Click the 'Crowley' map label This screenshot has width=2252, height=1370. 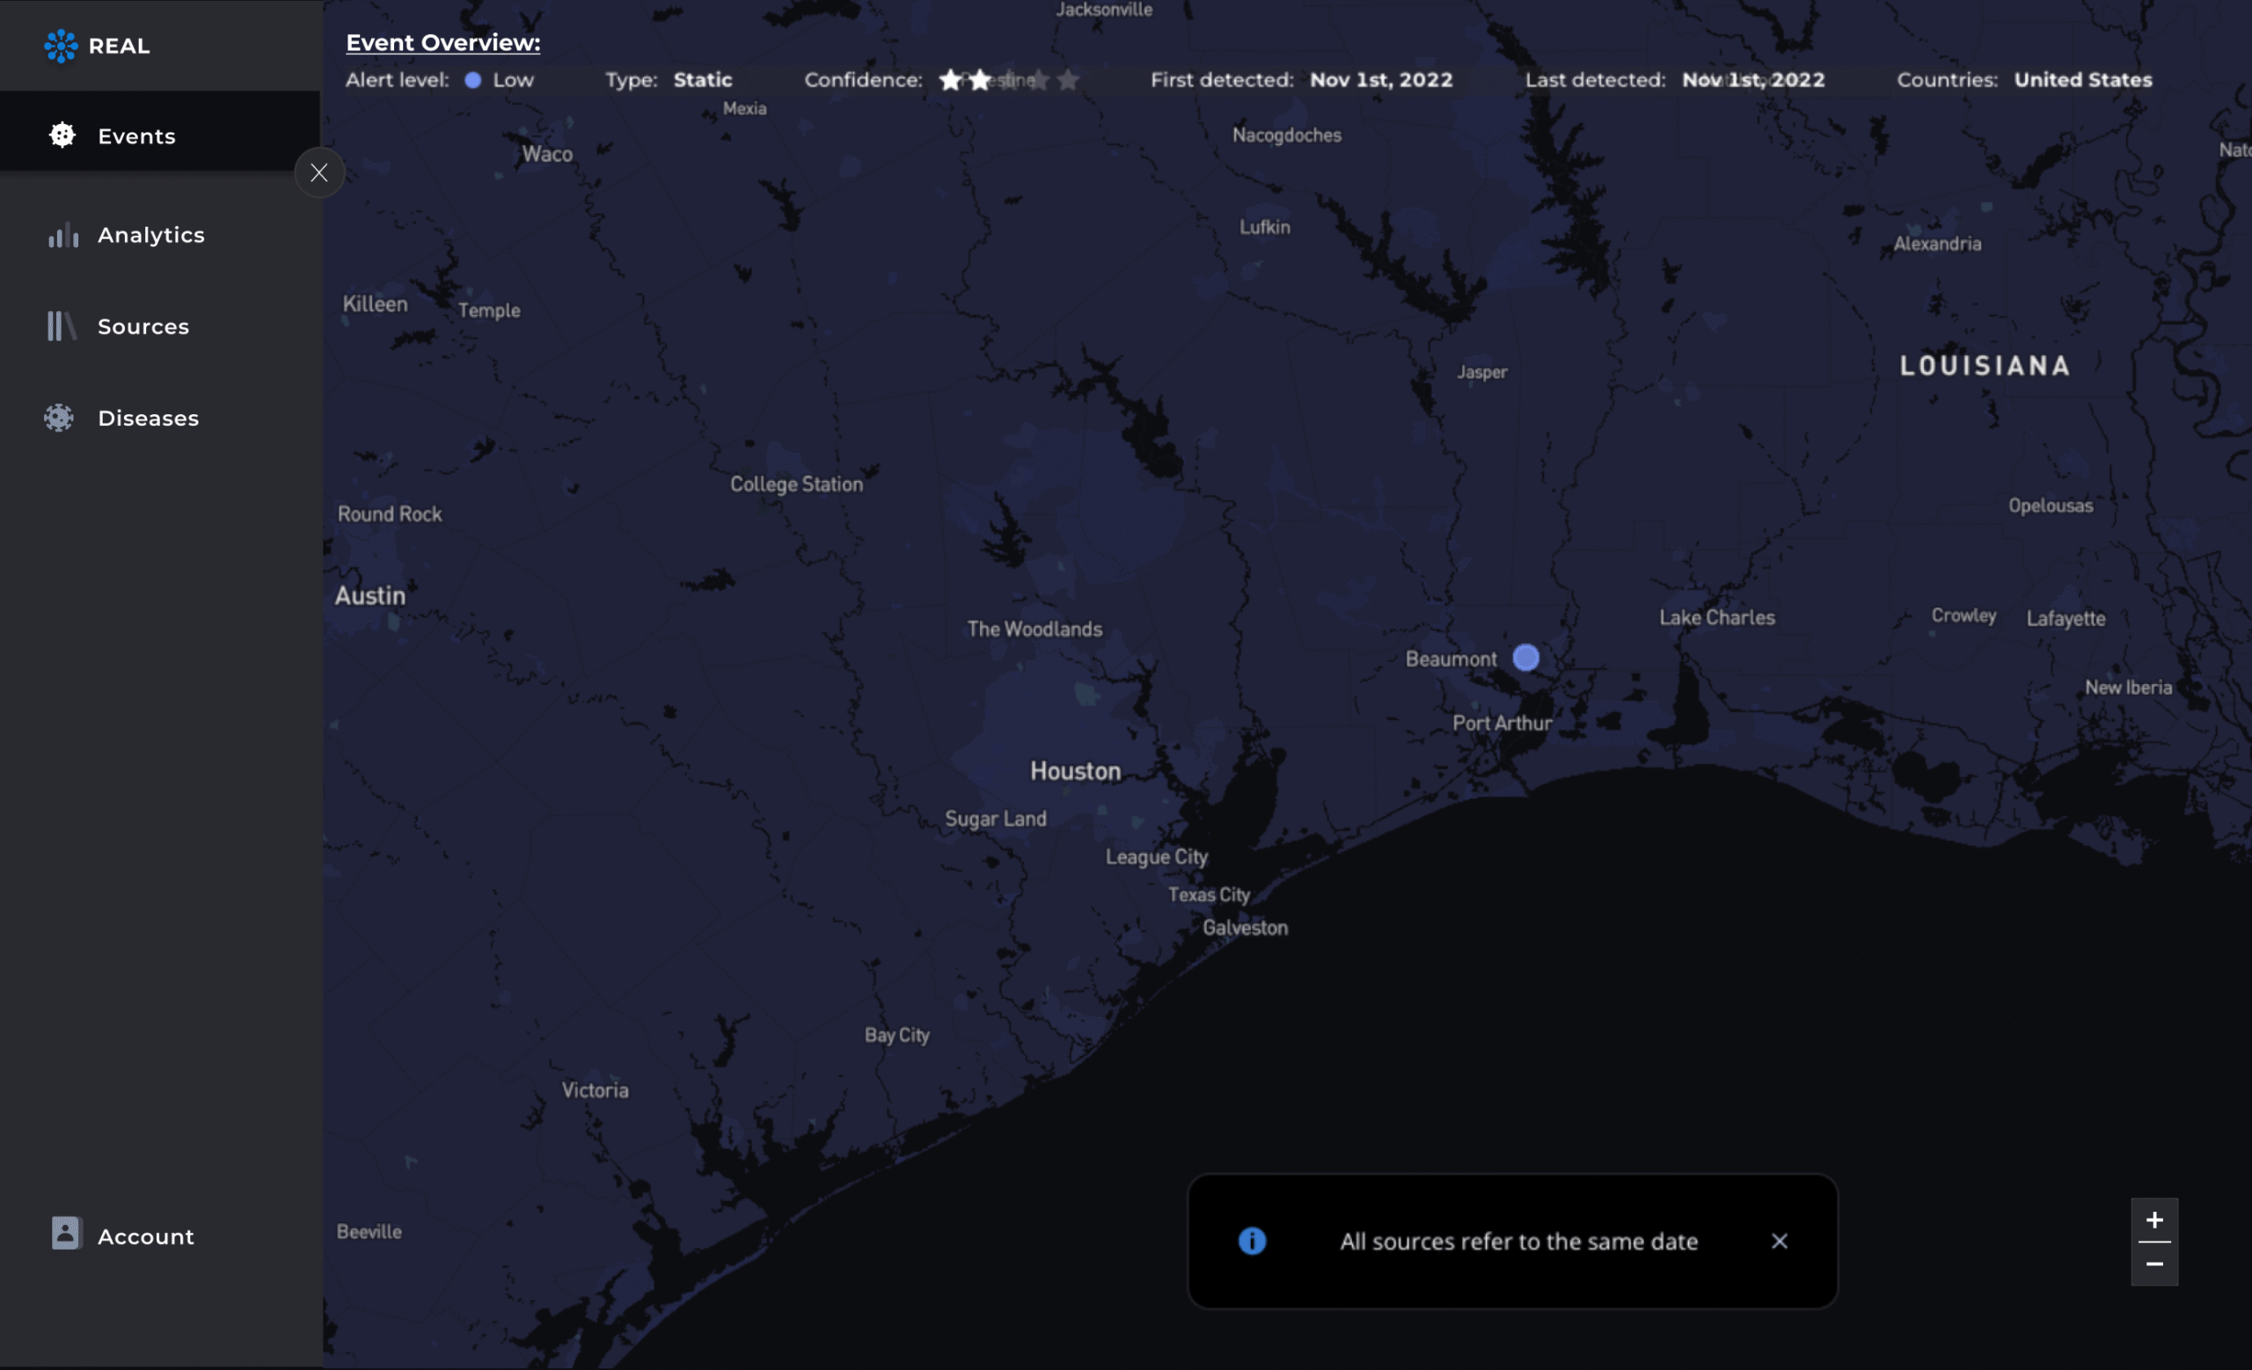[1963, 616]
